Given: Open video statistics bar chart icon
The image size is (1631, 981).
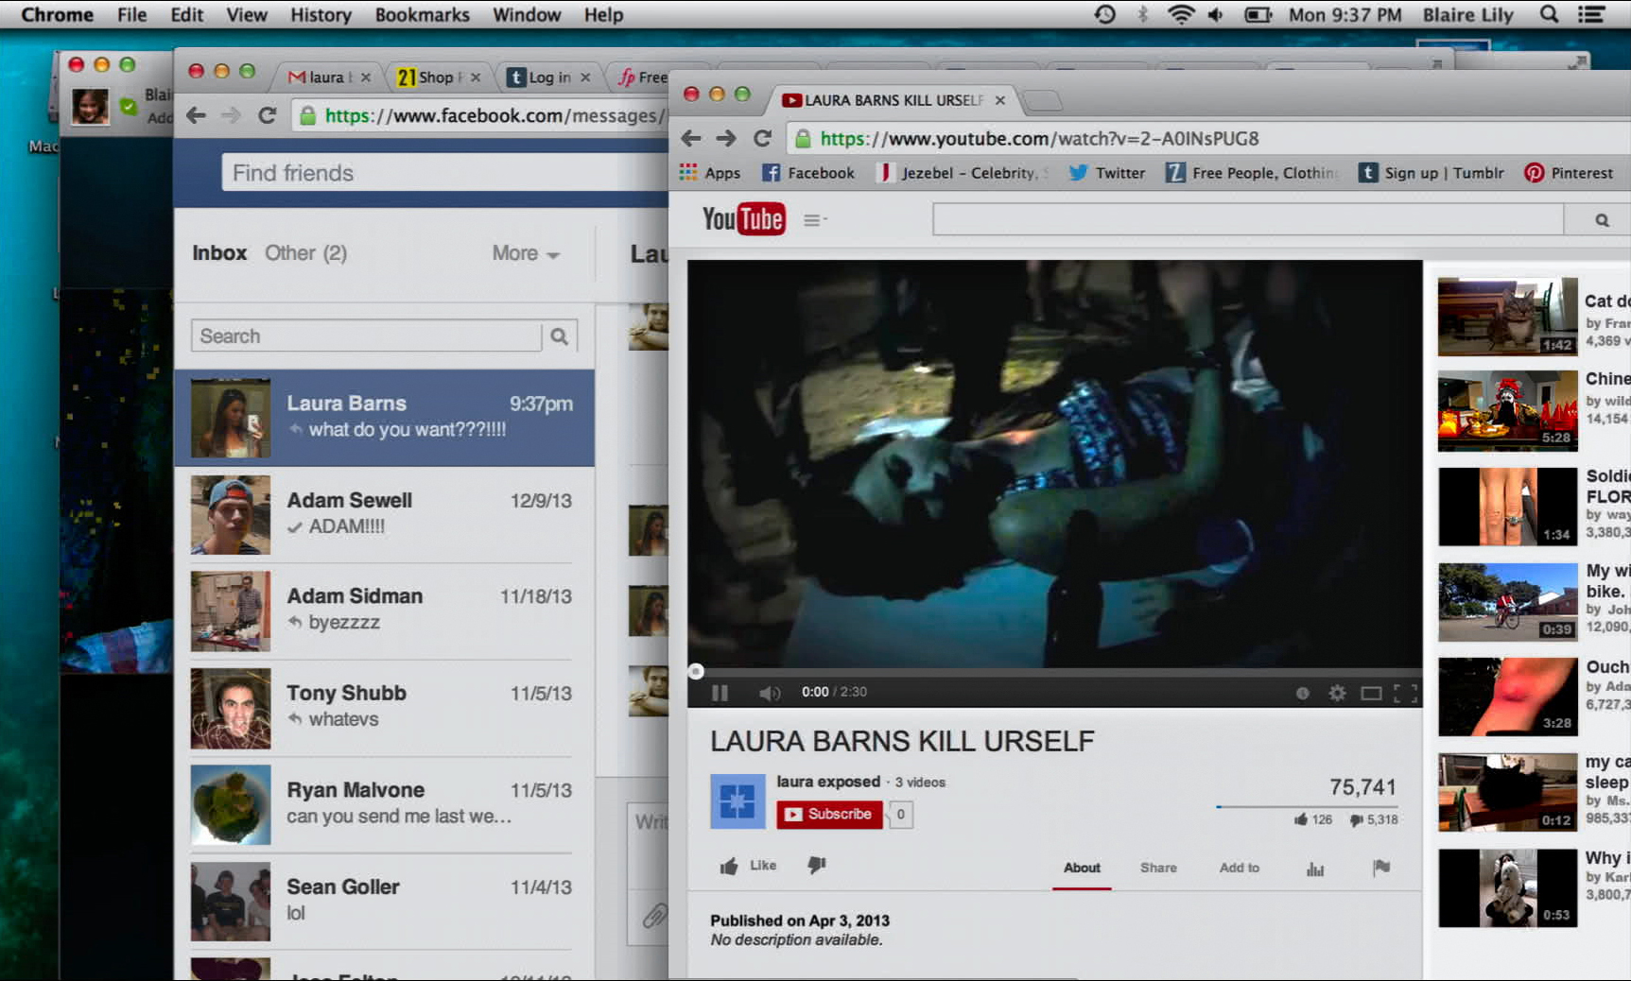Looking at the screenshot, I should [1315, 868].
